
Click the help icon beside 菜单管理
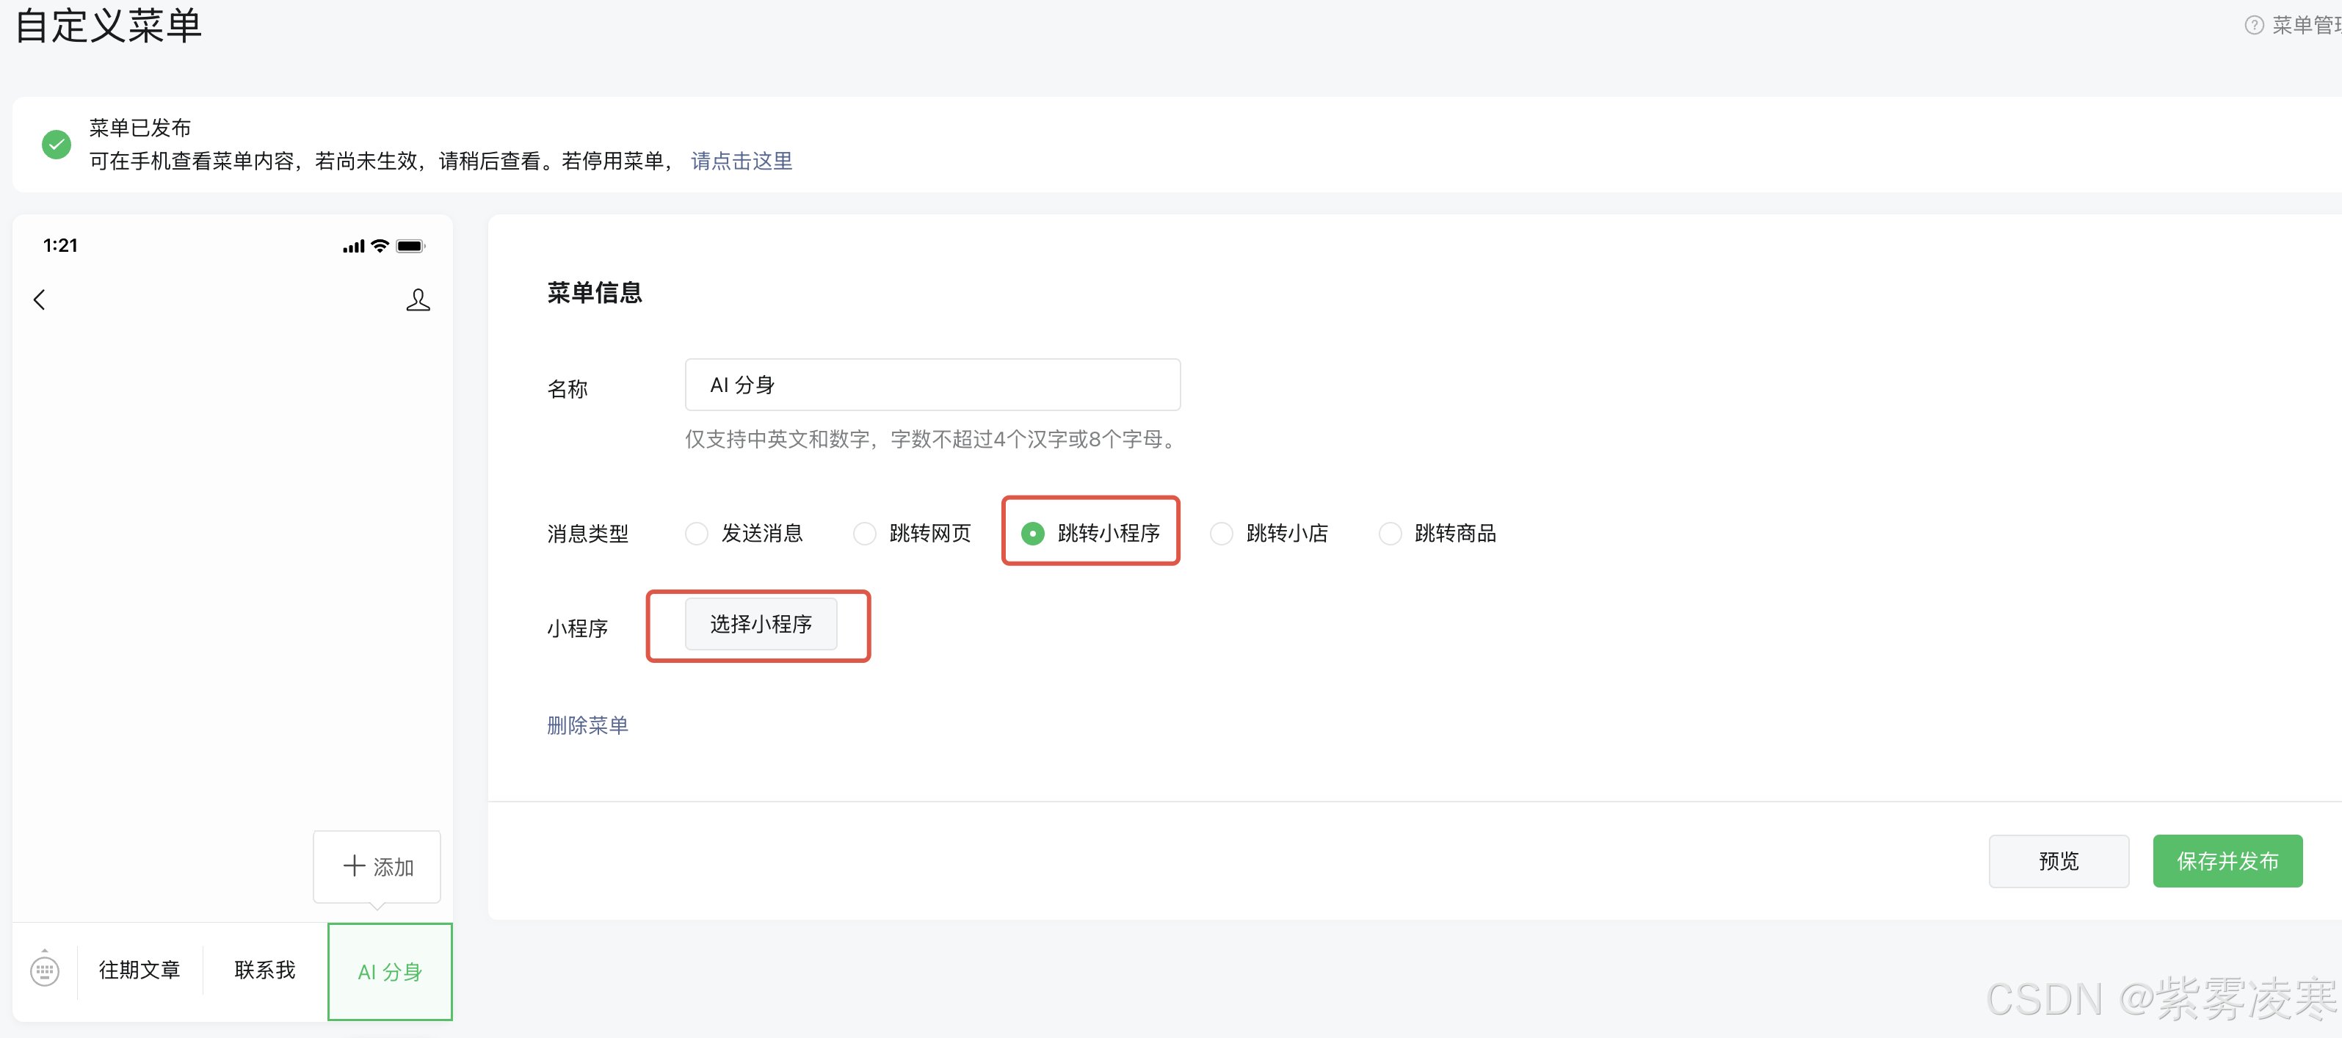(2254, 24)
